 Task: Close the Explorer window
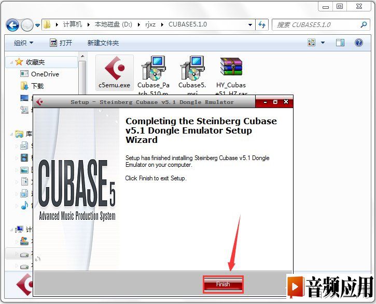tap(359, 6)
